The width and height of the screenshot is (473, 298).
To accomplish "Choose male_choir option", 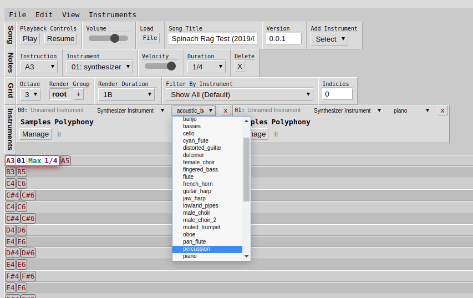I will pos(207,213).
